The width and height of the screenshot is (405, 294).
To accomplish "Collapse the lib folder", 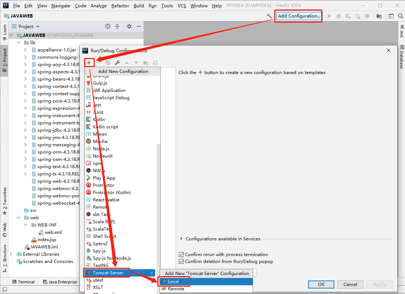I will point(18,42).
